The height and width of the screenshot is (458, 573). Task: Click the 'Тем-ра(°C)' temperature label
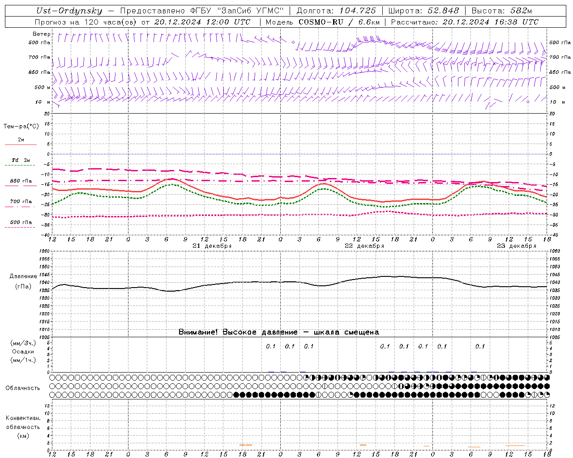pos(21,127)
